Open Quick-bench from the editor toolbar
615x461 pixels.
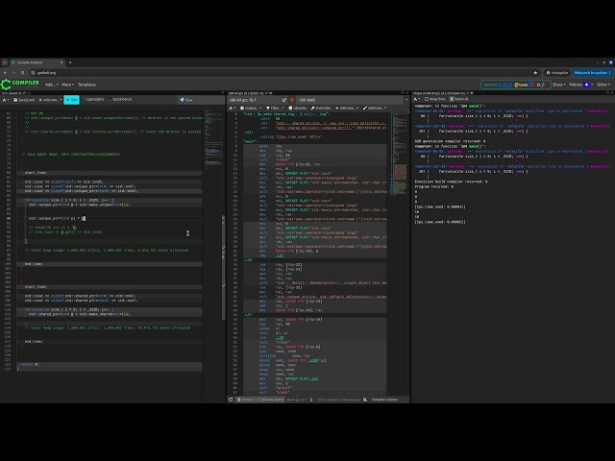pyautogui.click(x=120, y=99)
